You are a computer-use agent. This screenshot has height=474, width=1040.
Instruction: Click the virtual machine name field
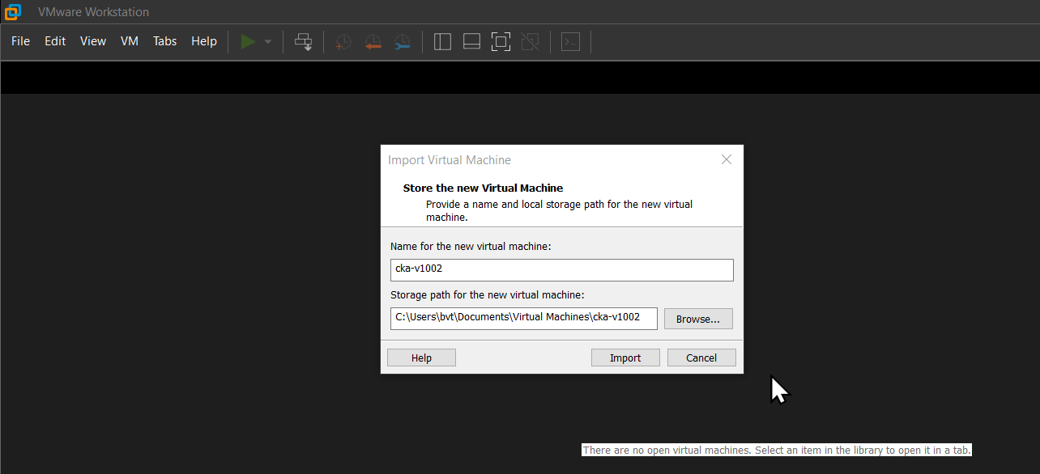coord(562,270)
